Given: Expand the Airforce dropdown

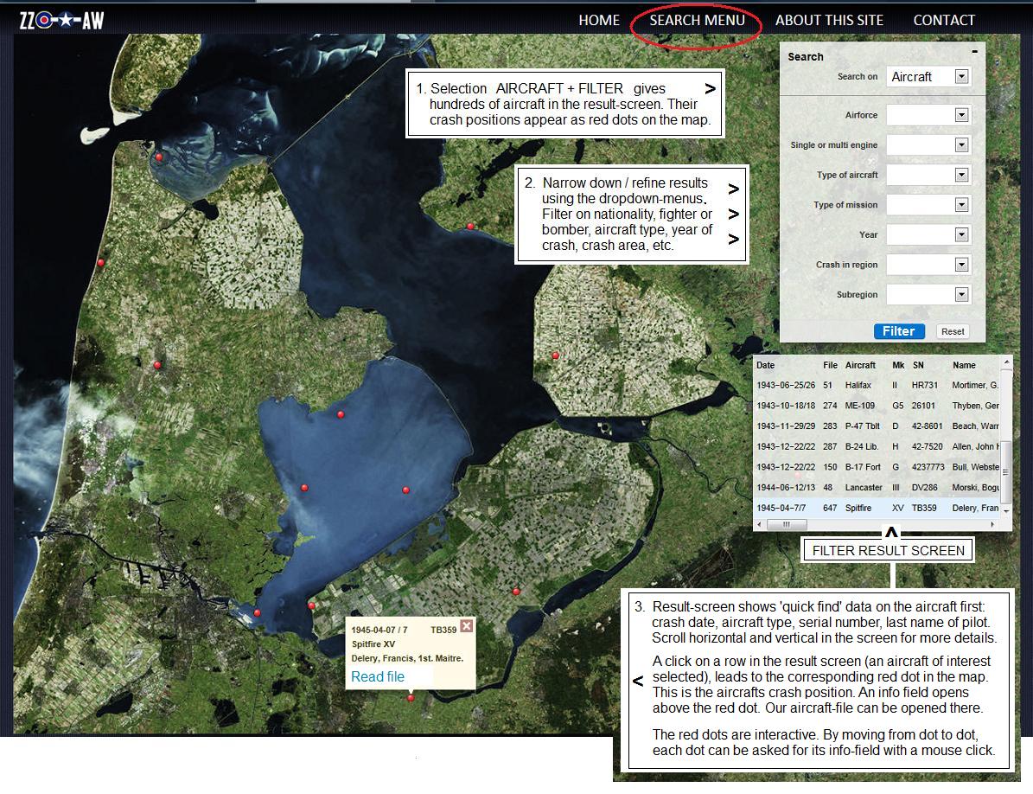Looking at the screenshot, I should tap(960, 115).
